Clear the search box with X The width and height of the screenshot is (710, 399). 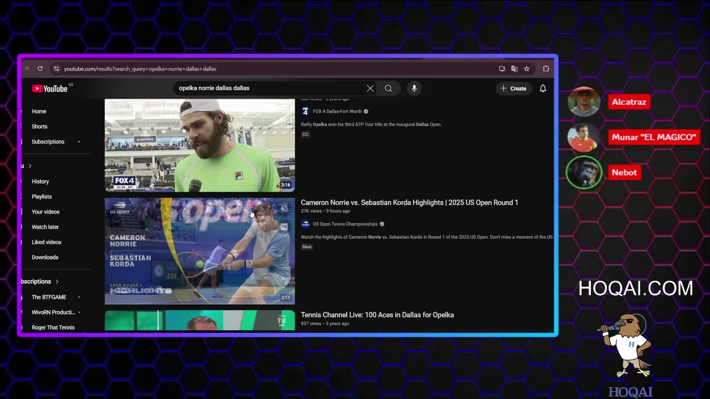(370, 88)
